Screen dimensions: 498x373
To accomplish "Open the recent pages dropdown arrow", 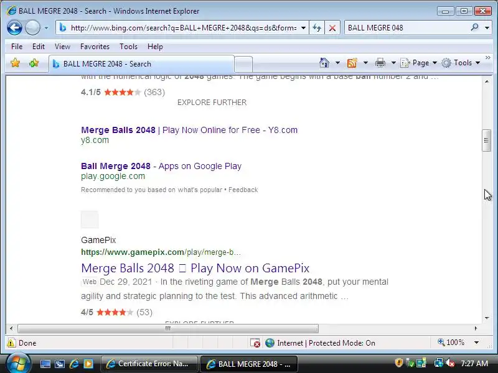I will (46, 28).
